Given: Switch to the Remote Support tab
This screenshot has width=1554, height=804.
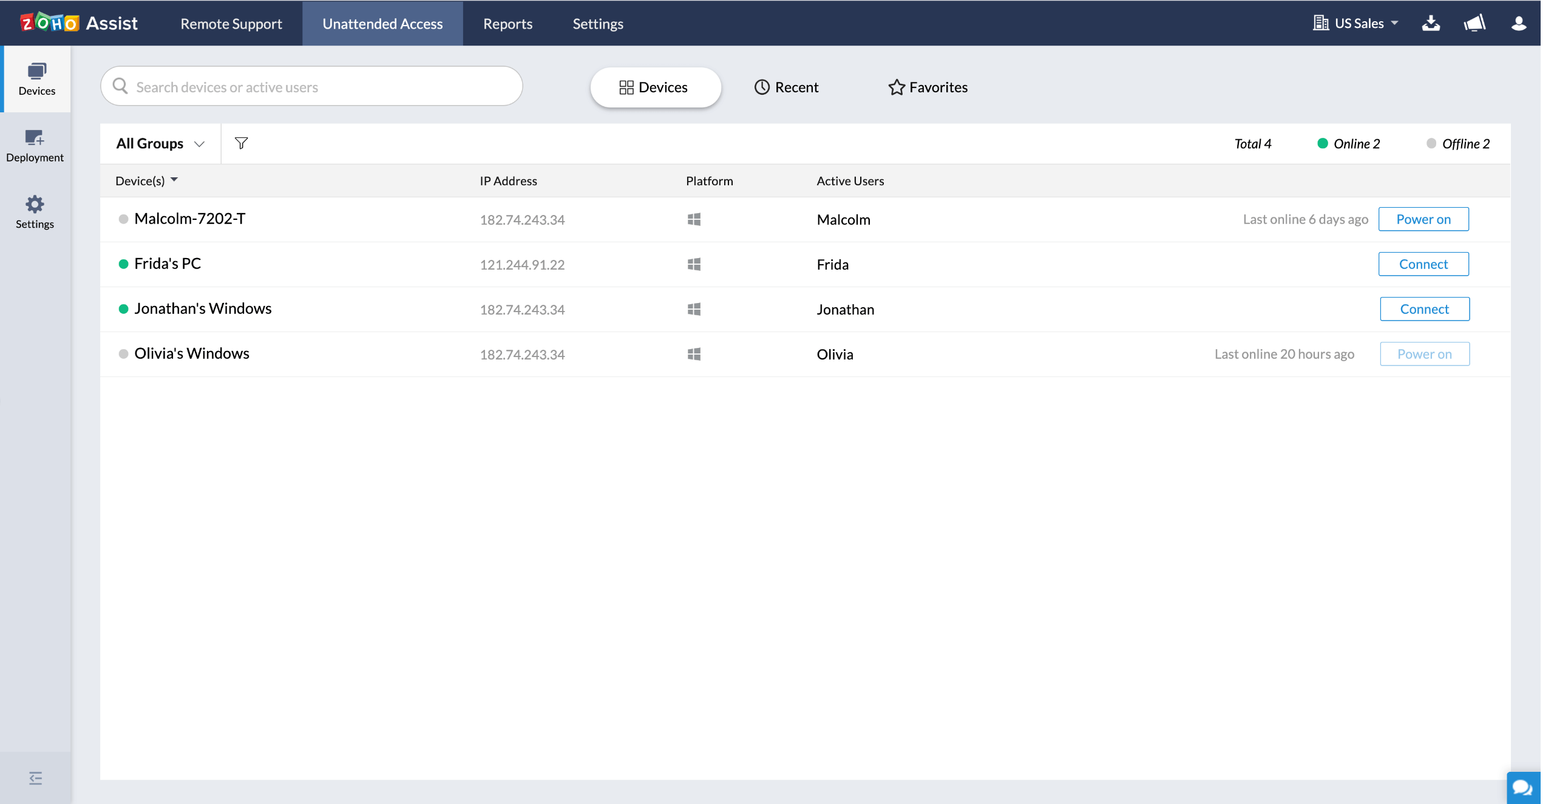Looking at the screenshot, I should tap(229, 22).
